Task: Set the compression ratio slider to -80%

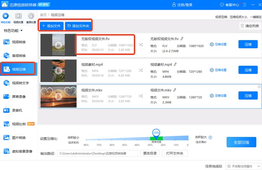Action: 86,140
